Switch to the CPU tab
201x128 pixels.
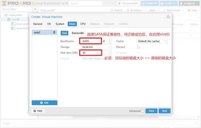pos(83,24)
